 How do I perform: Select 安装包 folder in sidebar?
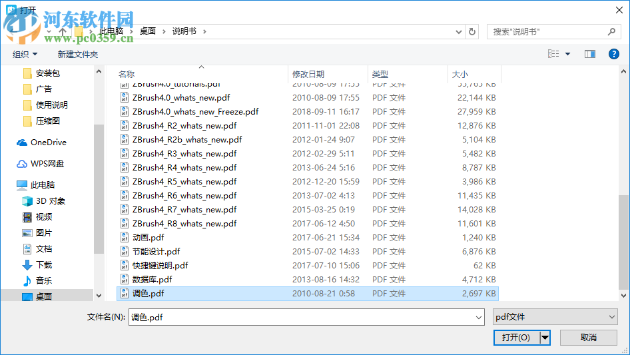(x=48, y=73)
